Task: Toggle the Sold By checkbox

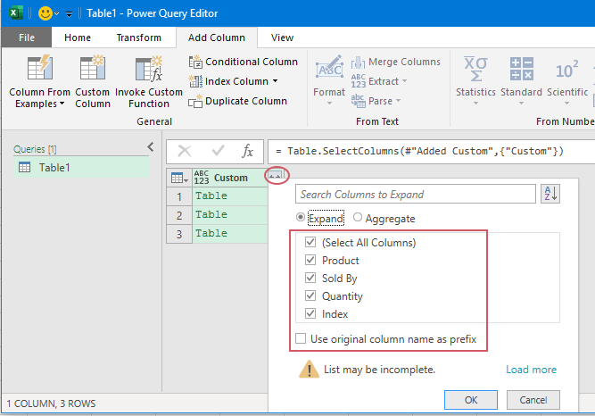Action: pos(310,279)
